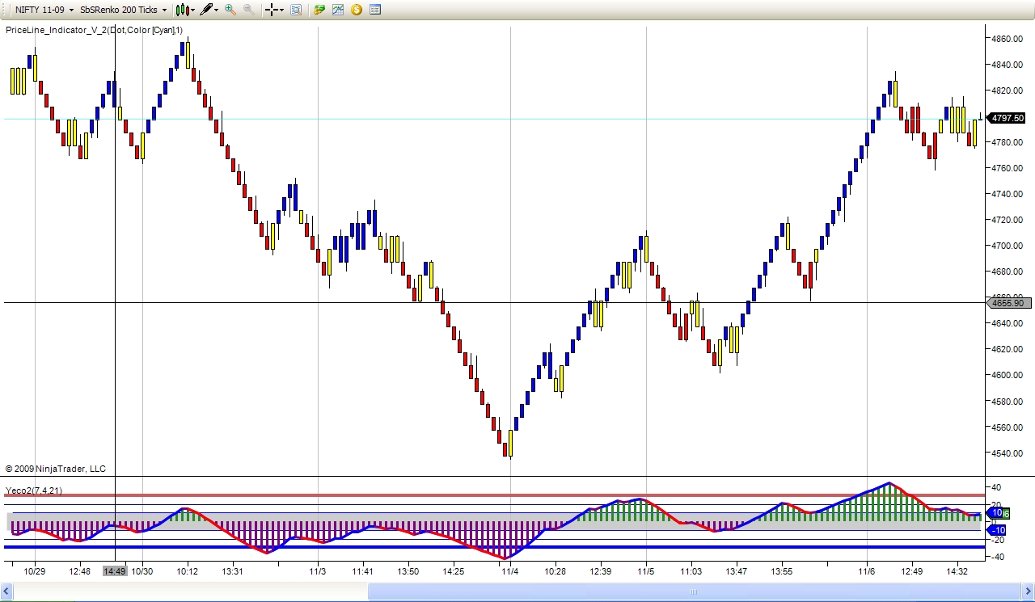Click the 4860.00 price axis label
Image resolution: width=1035 pixels, height=602 pixels.
coord(1007,39)
